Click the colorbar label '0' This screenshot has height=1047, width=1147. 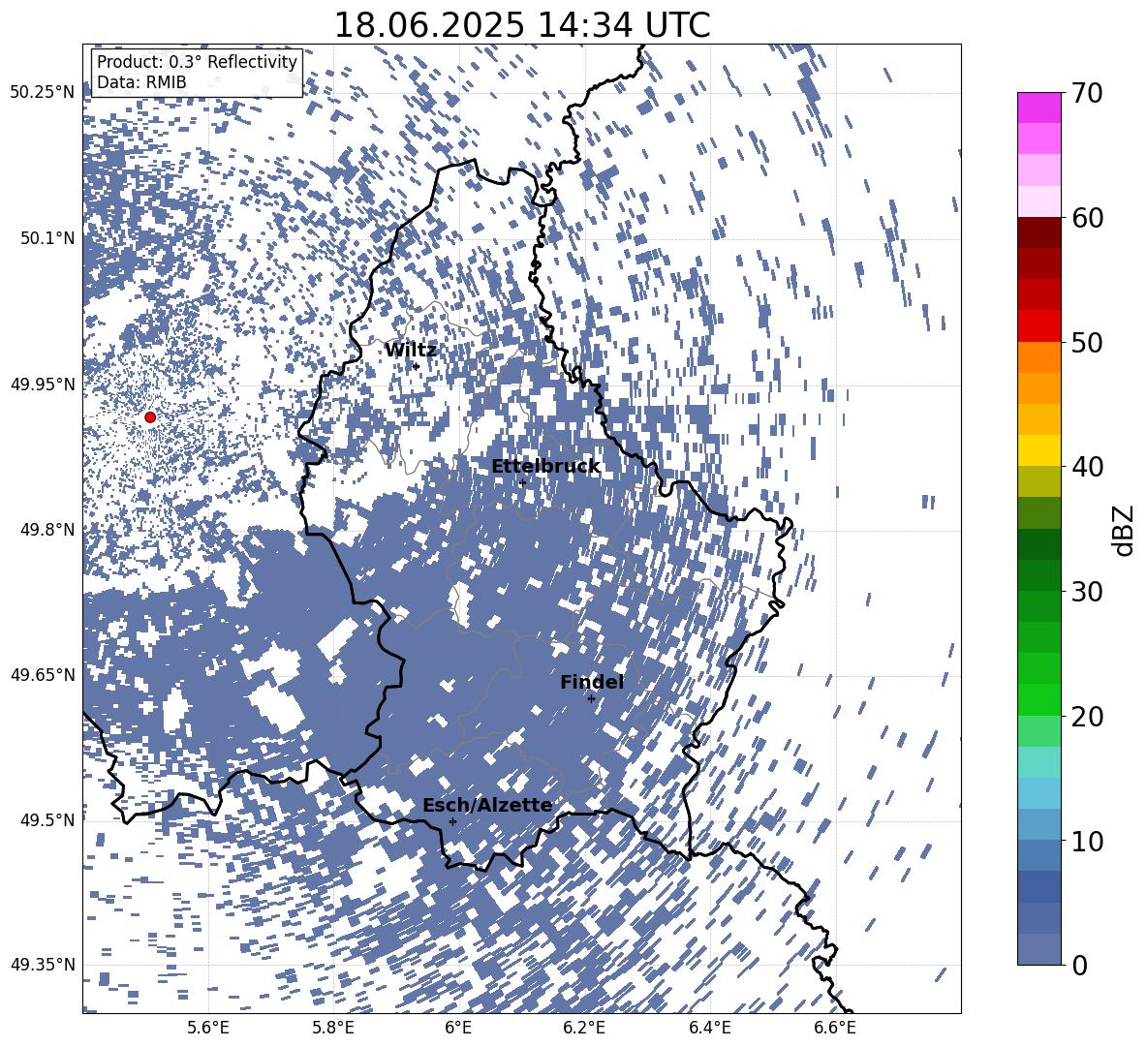pyautogui.click(x=1079, y=965)
